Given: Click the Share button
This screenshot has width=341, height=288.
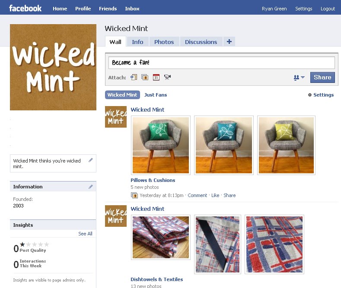Looking at the screenshot, I should tap(322, 78).
